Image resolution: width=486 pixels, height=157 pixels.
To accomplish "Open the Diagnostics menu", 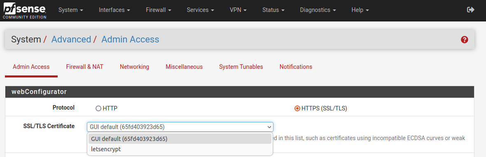I will coord(318,10).
